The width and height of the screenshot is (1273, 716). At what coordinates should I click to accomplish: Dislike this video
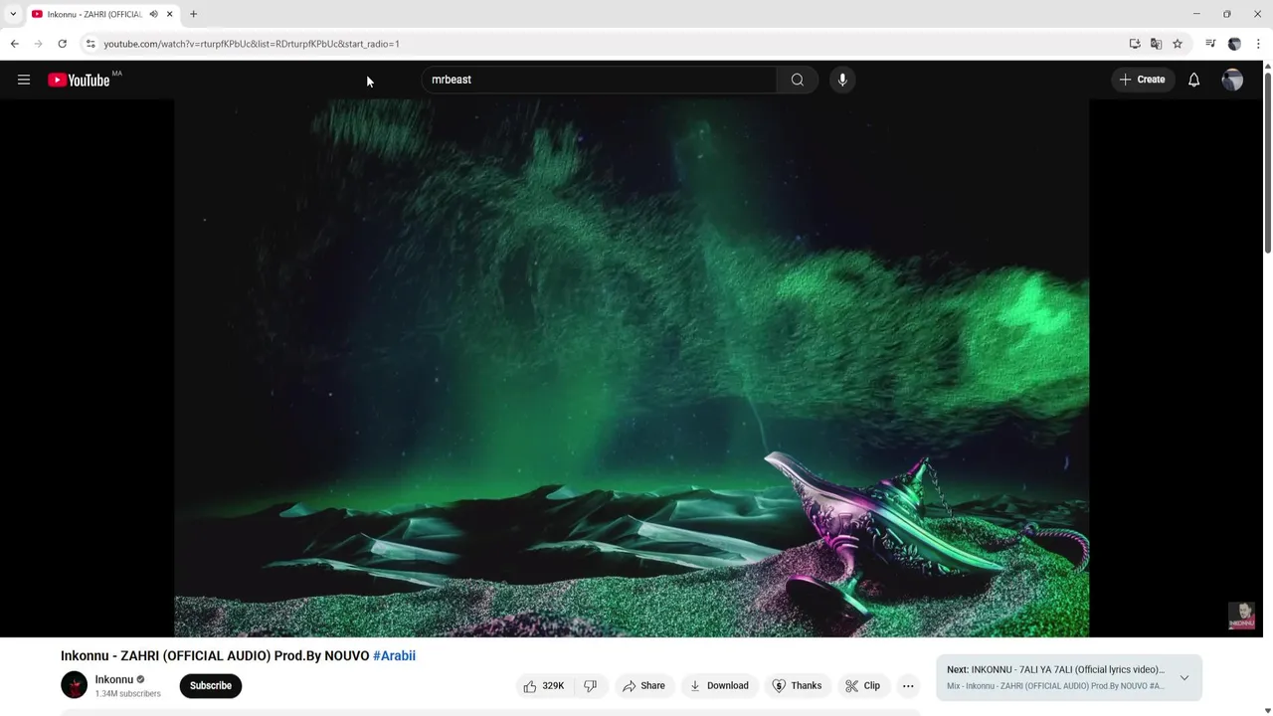pyautogui.click(x=591, y=685)
